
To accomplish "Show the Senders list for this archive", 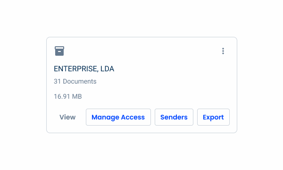I will click(174, 117).
